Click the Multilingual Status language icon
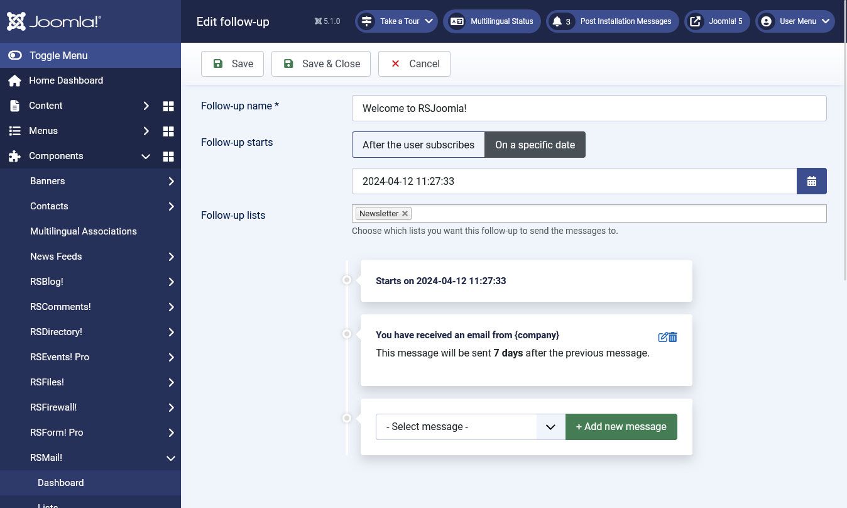The height and width of the screenshot is (508, 847). pos(457,21)
